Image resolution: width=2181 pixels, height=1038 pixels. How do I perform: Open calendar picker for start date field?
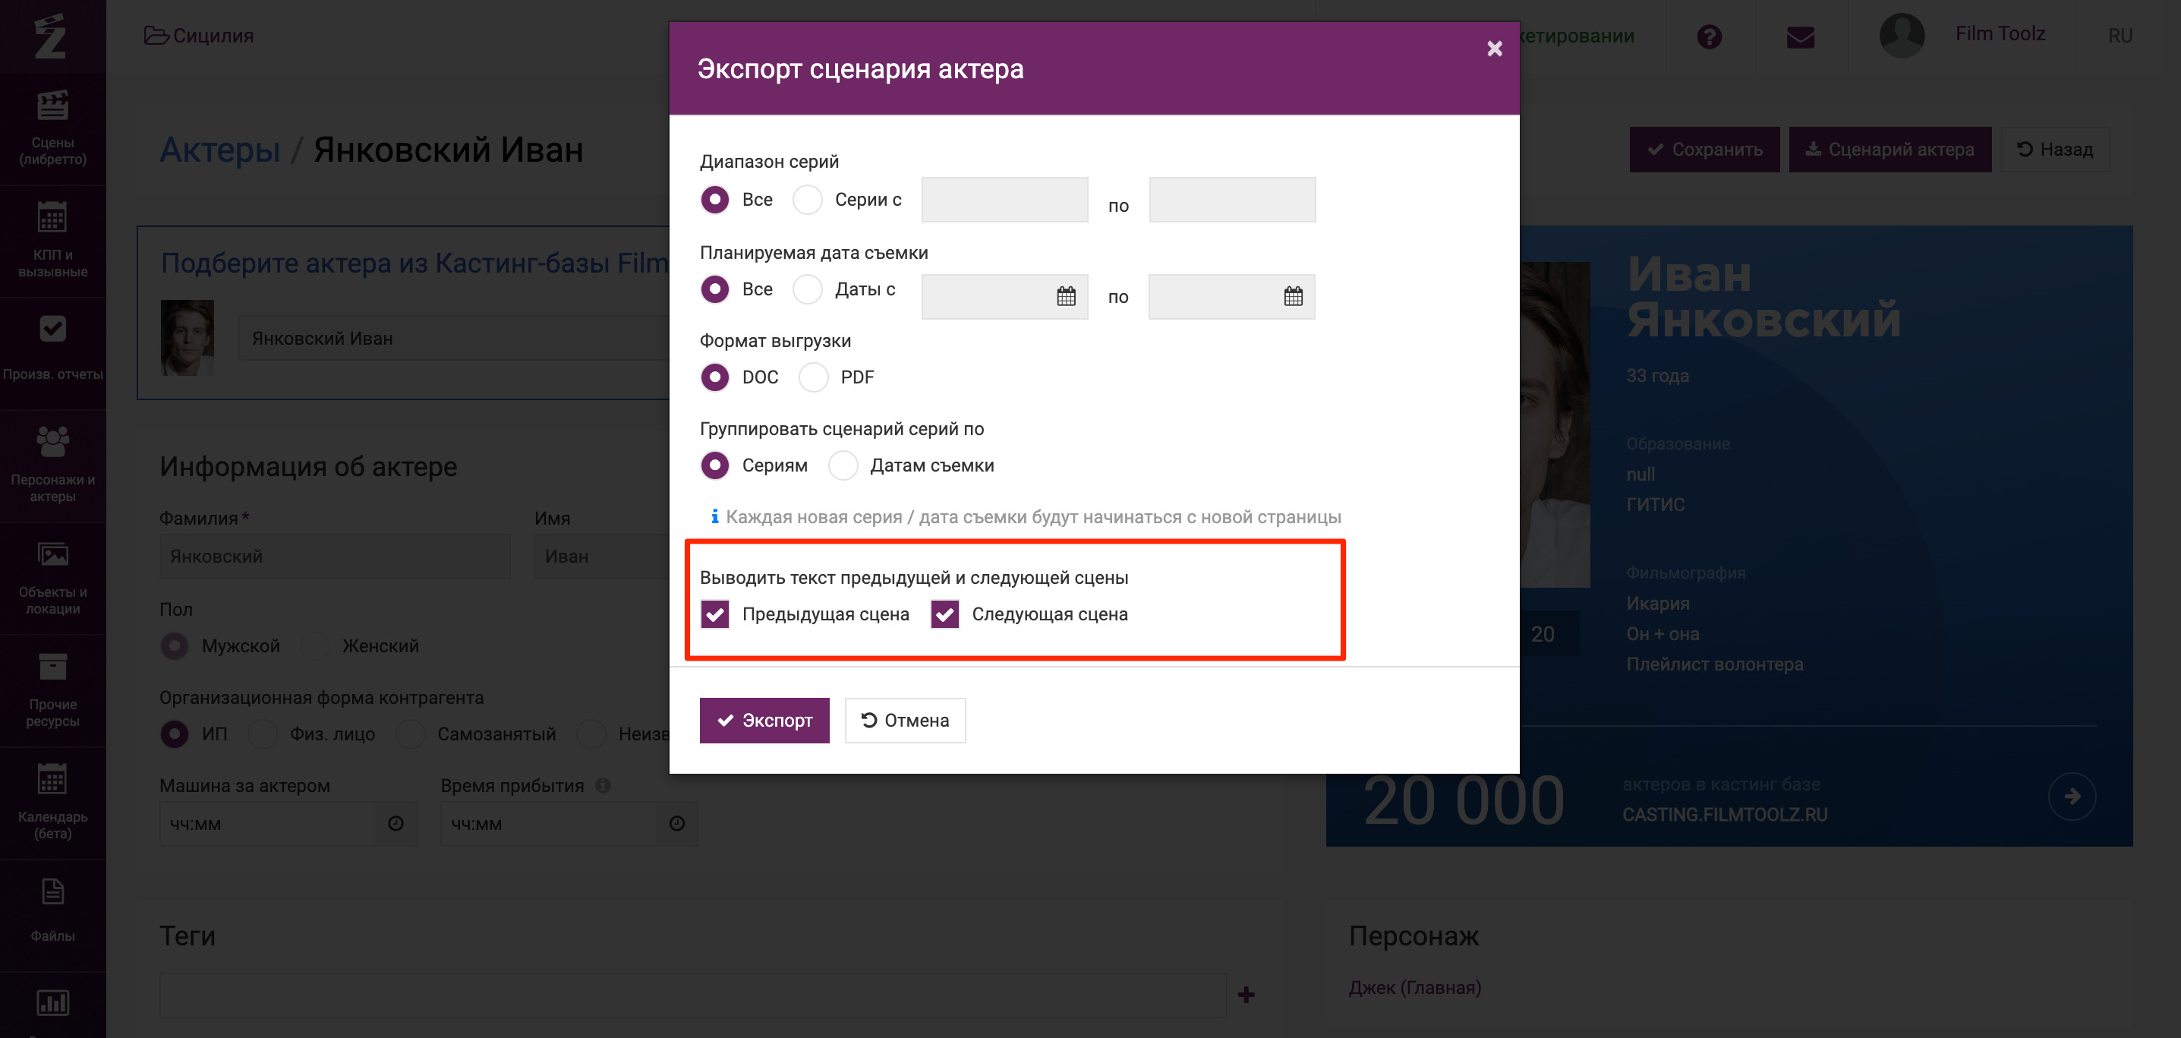tap(1066, 296)
